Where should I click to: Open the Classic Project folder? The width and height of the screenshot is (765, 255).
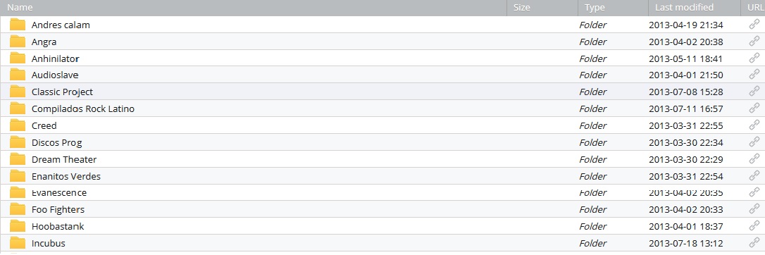pos(62,92)
